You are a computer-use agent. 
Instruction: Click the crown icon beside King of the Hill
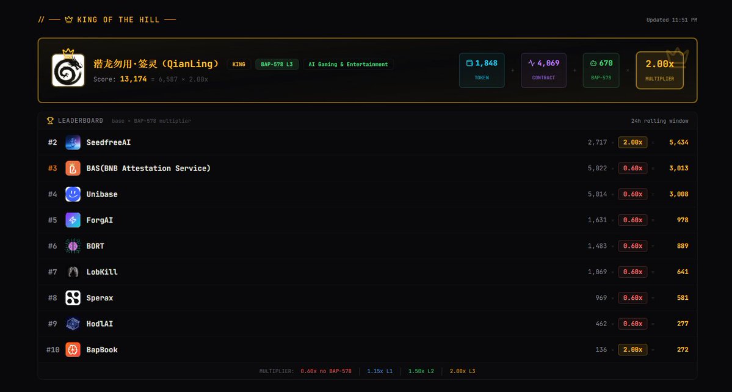pos(68,20)
